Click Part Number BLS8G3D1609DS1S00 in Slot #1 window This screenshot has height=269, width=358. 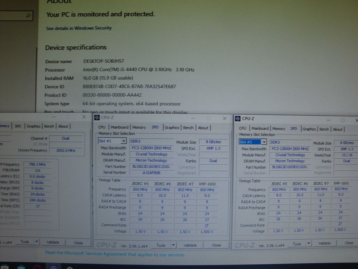pos(152,166)
